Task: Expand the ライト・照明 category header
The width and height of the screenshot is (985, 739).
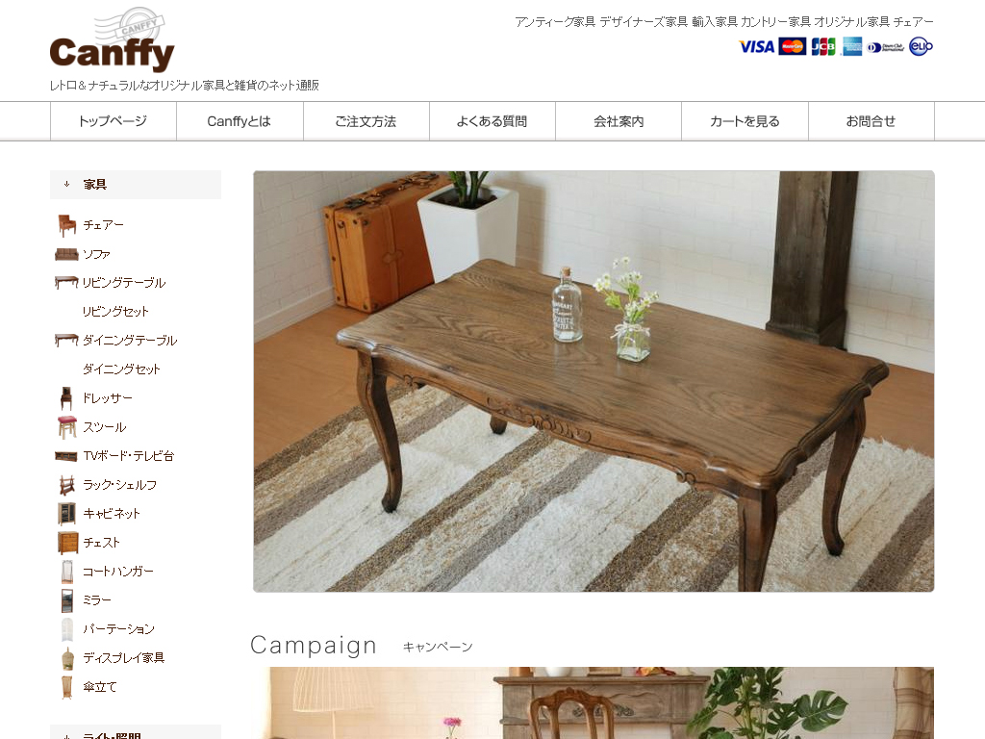Action: [136, 732]
